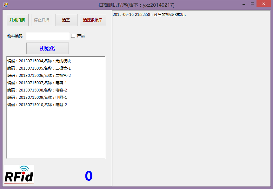Minimize the scan test program window

coord(243,4)
